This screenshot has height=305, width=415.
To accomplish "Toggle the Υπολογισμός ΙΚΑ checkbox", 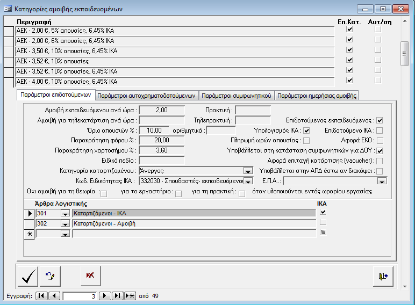I will (x=307, y=130).
